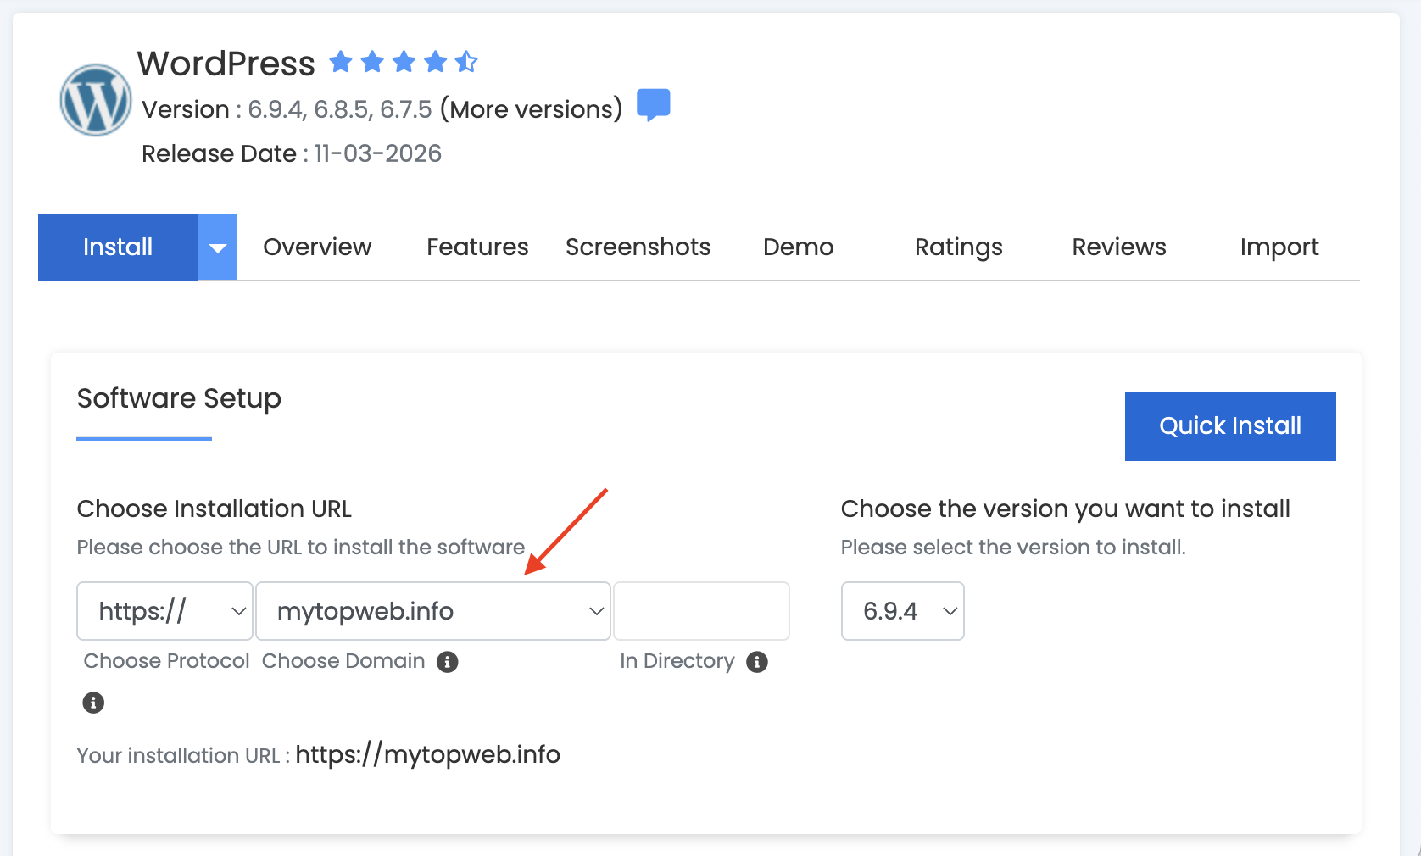The image size is (1421, 856).
Task: Click 'Please select the version to install.' text
Action: pos(1013,547)
